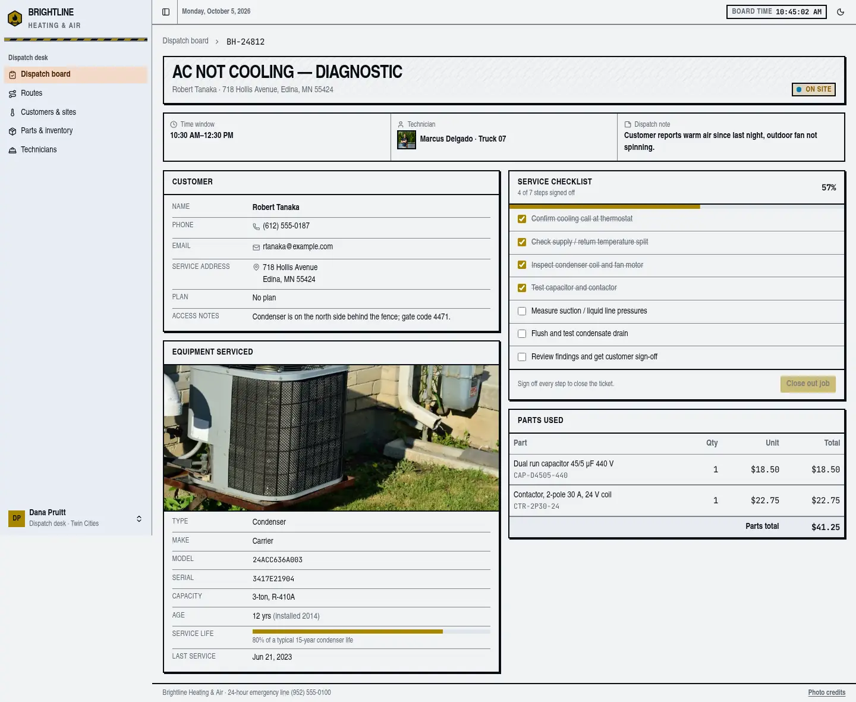
Task: Click the service checklist progress bar
Action: pos(676,206)
